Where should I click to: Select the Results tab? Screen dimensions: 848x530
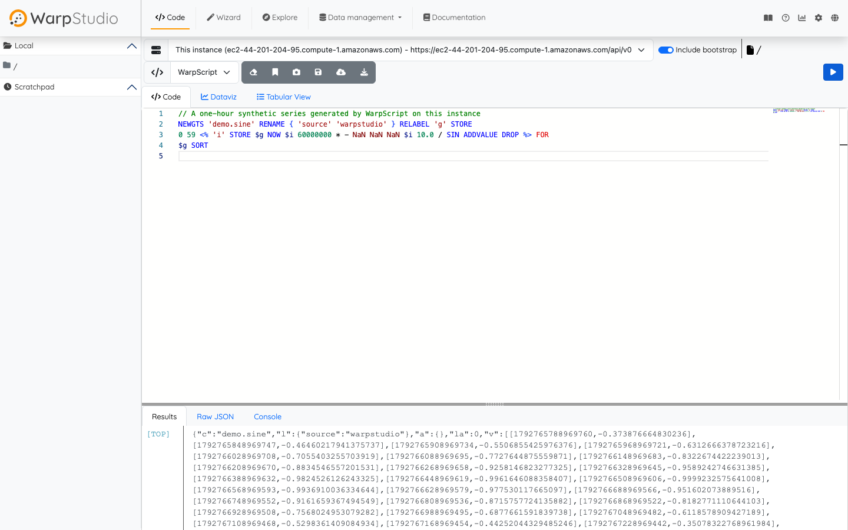tap(164, 417)
